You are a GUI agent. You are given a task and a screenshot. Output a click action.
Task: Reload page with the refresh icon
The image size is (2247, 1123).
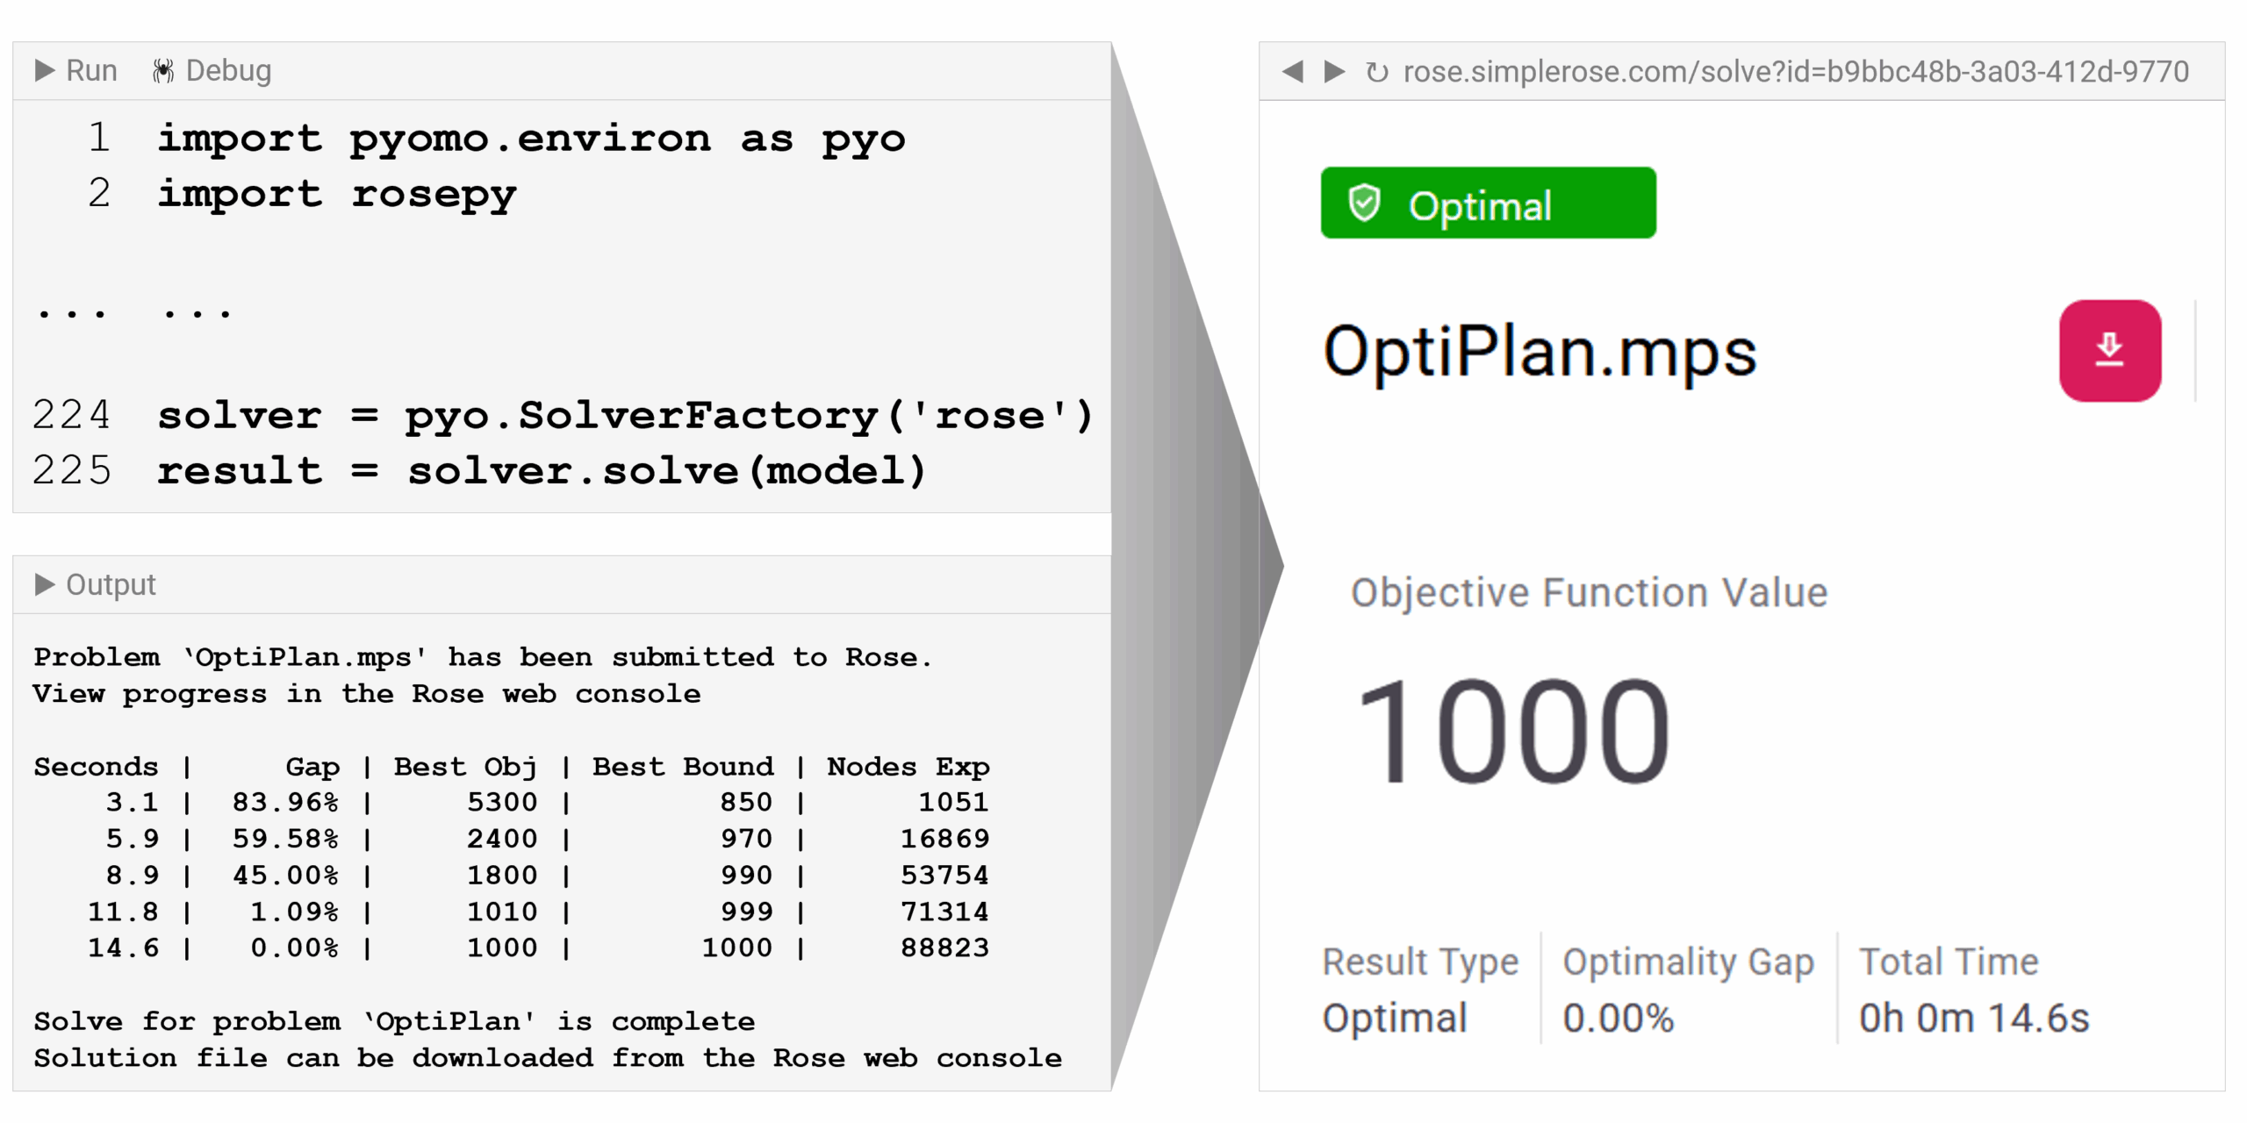click(x=1377, y=72)
